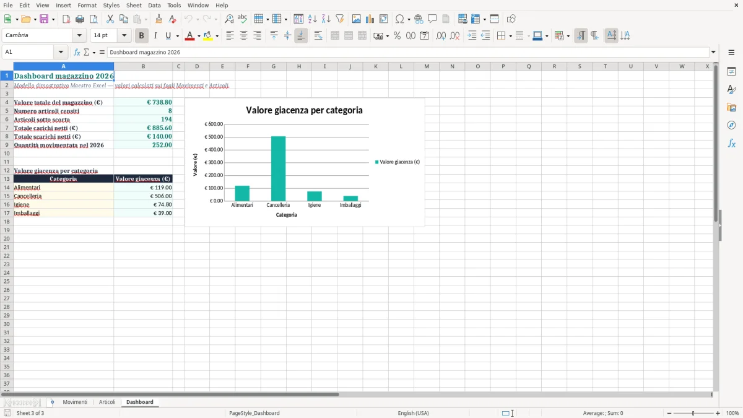
Task: Open the background color dropdown arrow
Action: [x=217, y=36]
